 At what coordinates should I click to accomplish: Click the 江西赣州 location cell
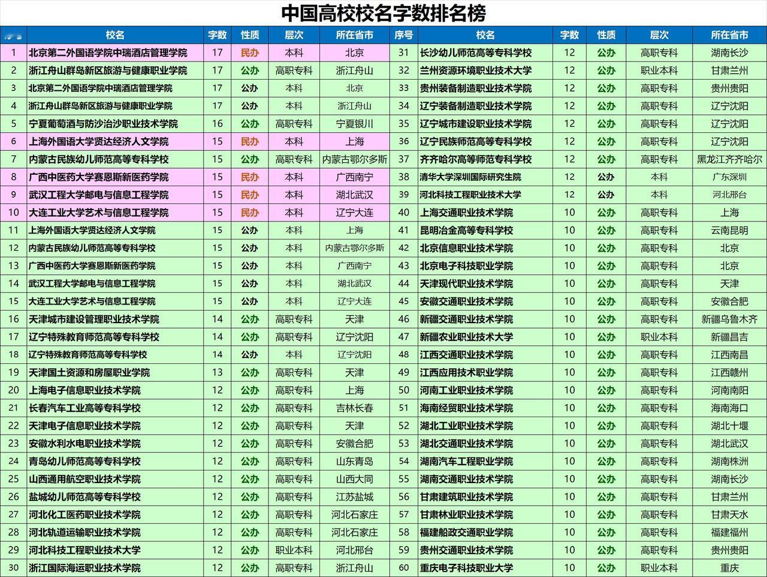pyautogui.click(x=729, y=372)
